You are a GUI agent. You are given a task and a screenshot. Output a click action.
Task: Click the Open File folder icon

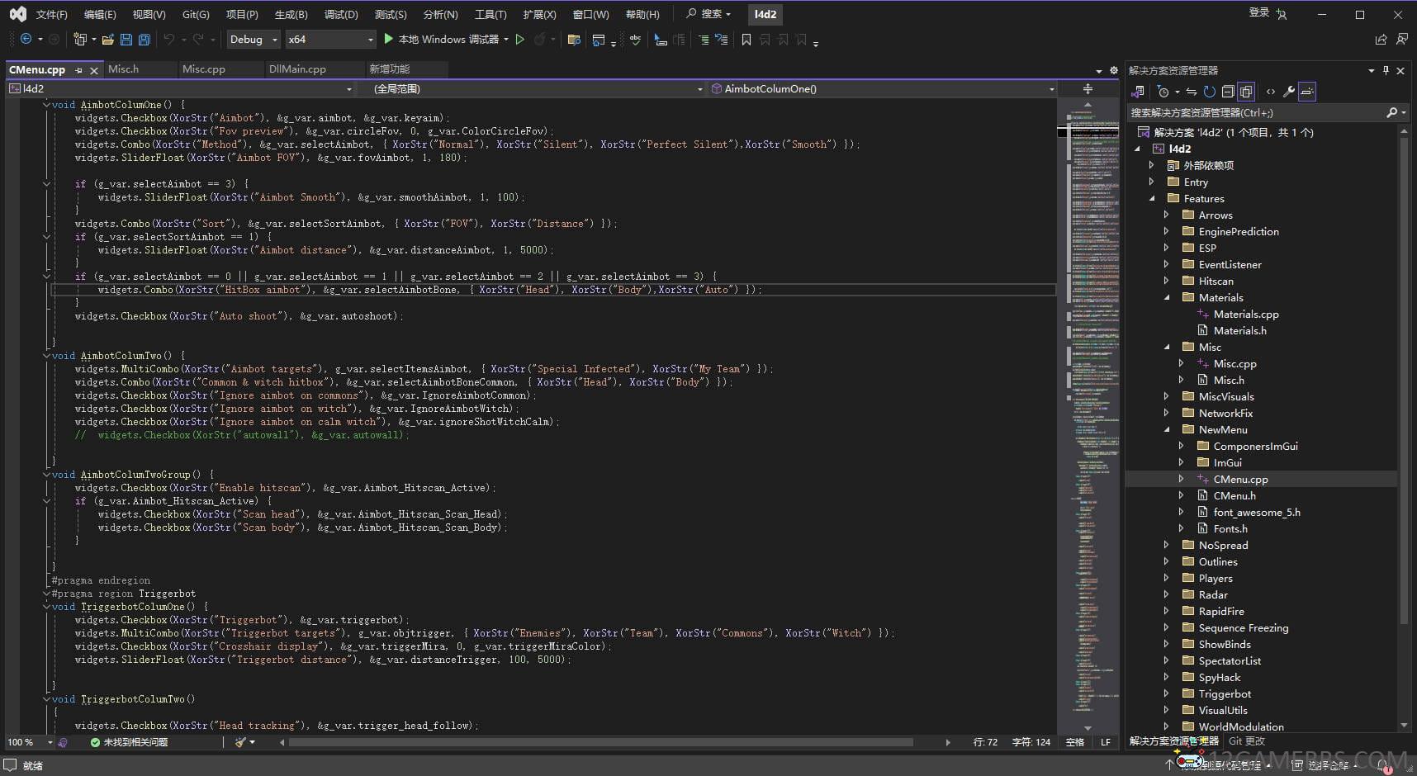click(107, 40)
